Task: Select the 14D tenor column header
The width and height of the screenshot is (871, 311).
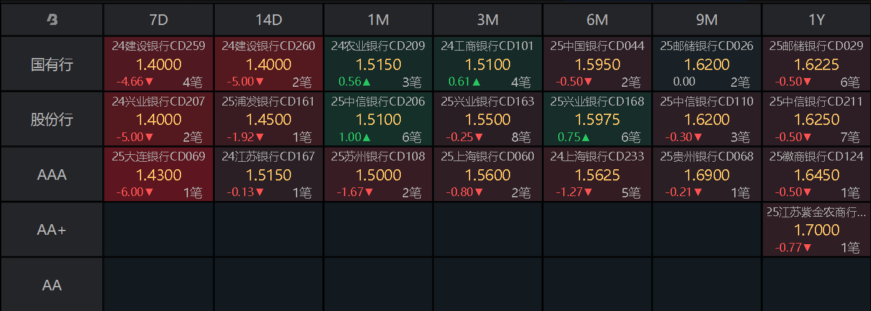Action: (268, 20)
